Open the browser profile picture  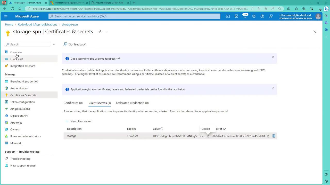click(x=4, y=3)
